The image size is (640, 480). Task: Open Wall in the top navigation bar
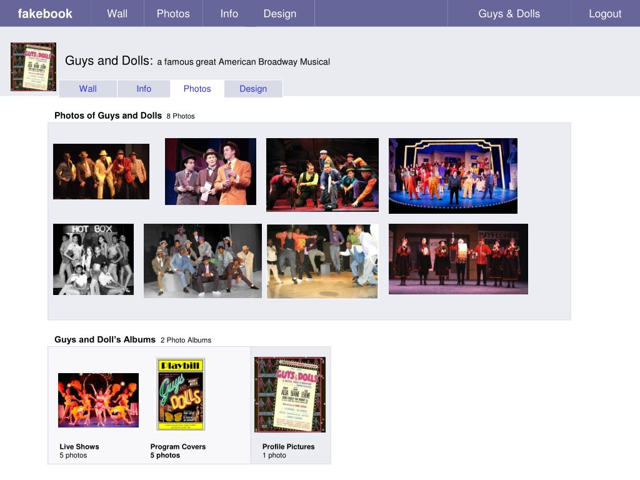coord(117,14)
